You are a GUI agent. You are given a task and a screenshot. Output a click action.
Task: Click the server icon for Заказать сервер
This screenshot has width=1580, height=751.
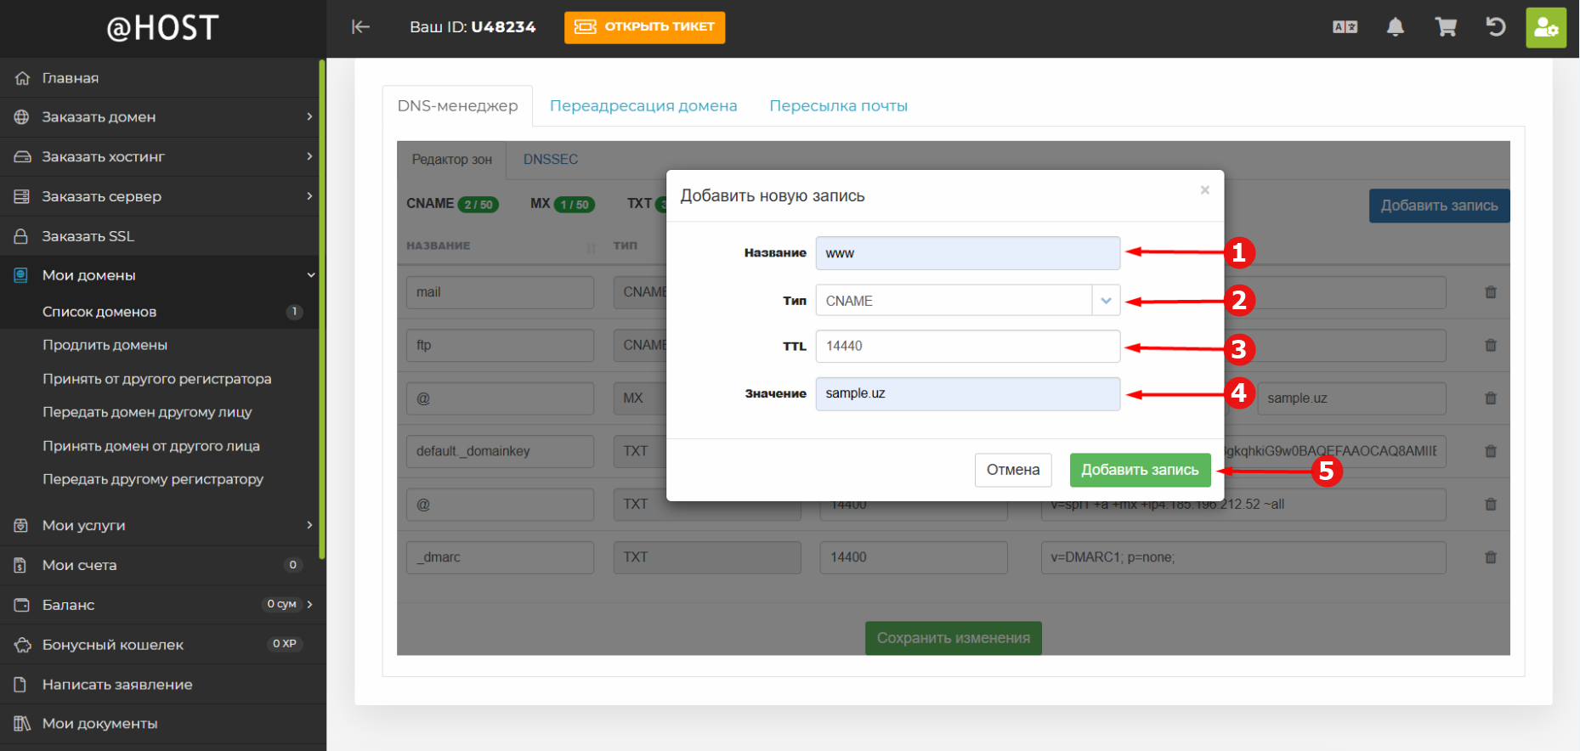22,196
